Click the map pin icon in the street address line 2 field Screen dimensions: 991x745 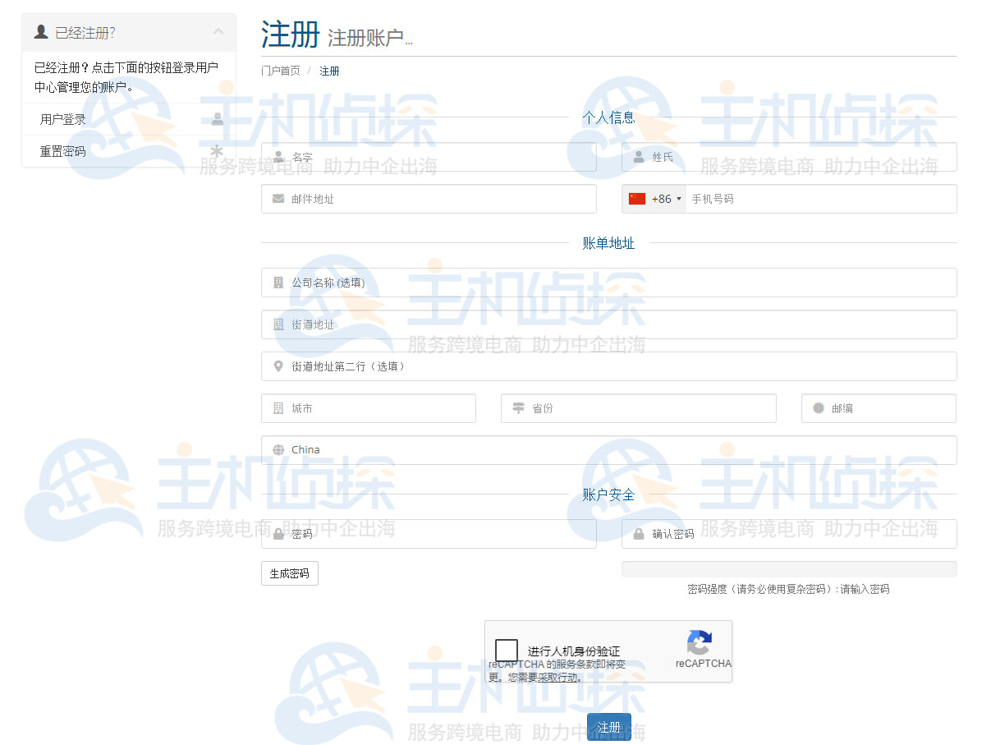pyautogui.click(x=278, y=366)
